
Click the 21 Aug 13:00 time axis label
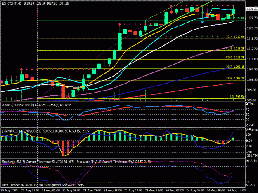113,191
